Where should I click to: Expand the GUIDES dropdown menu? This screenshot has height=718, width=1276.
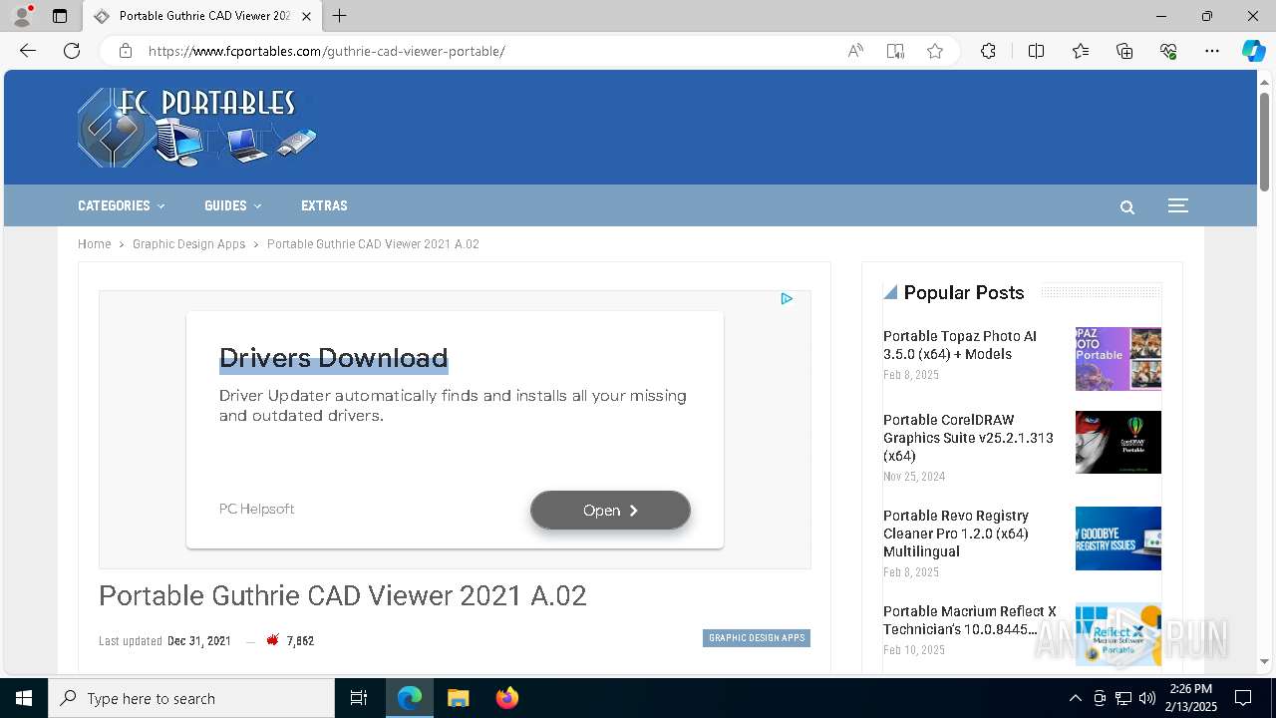[233, 205]
